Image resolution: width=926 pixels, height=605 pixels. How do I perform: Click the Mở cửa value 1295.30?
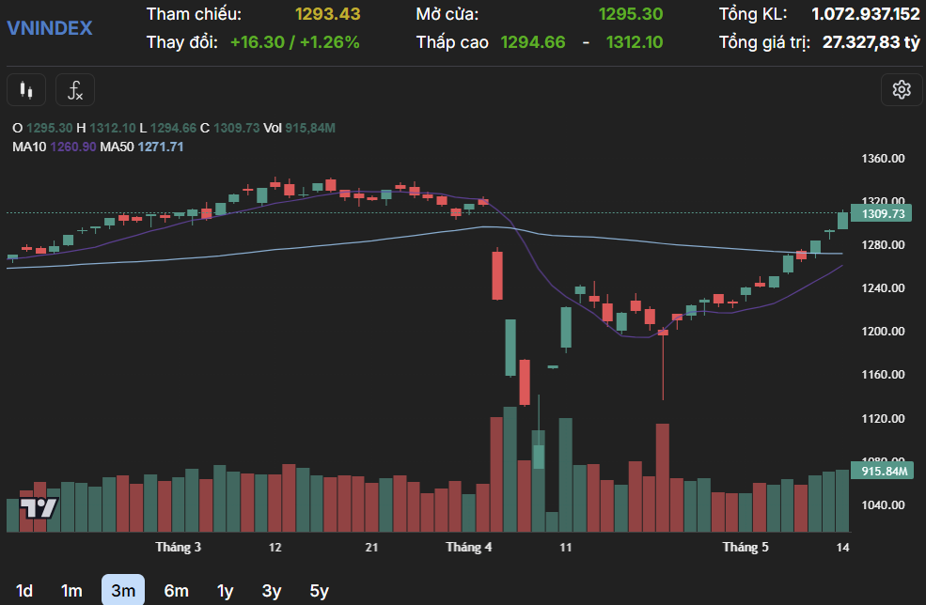(631, 13)
